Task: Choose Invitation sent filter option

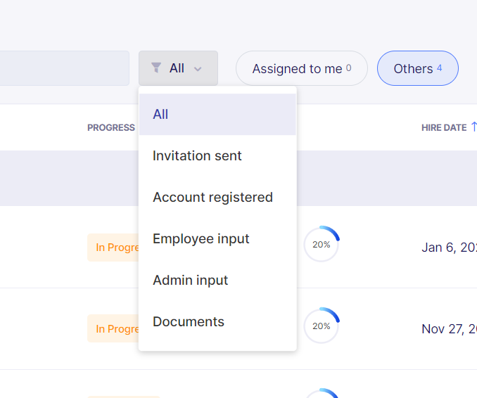Action: coord(217,155)
